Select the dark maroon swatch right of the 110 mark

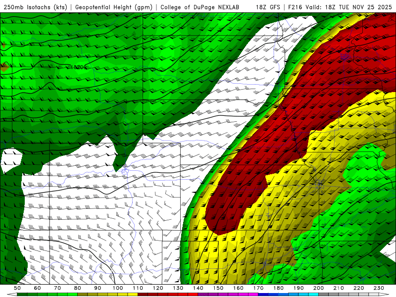(x=143, y=295)
